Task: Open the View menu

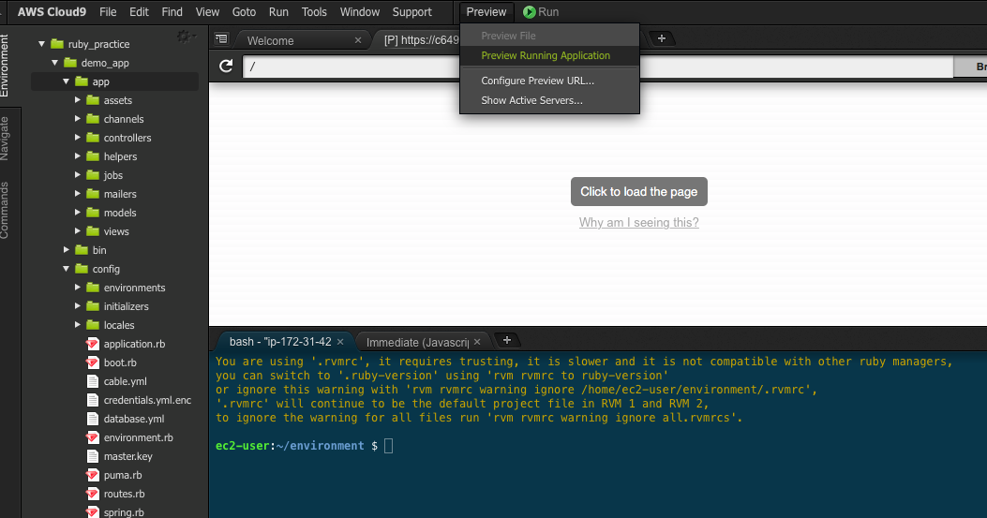Action: tap(207, 12)
